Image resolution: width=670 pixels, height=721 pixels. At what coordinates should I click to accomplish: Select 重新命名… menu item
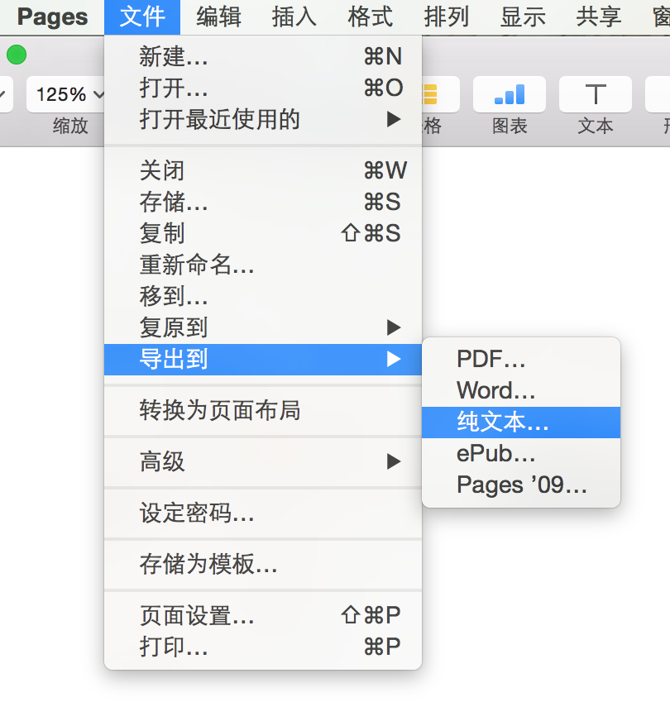[x=263, y=265]
